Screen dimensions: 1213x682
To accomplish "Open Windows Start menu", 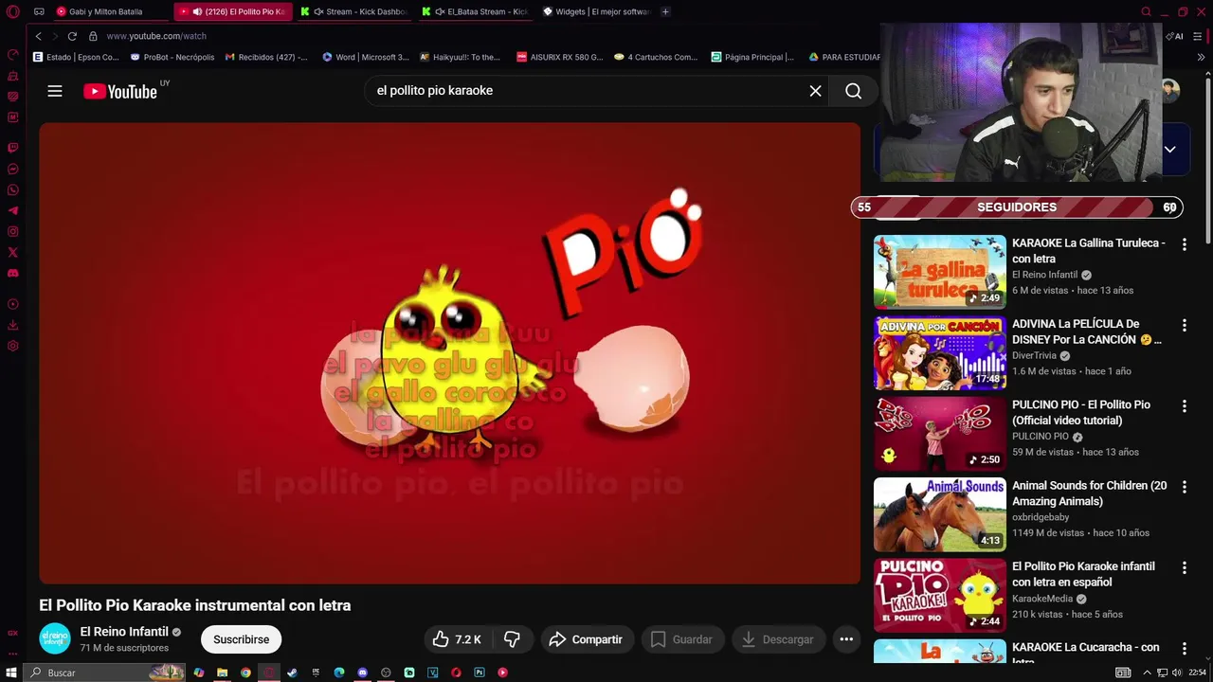I will [12, 673].
